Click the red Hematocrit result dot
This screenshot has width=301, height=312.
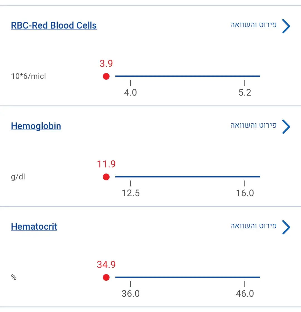106,277
